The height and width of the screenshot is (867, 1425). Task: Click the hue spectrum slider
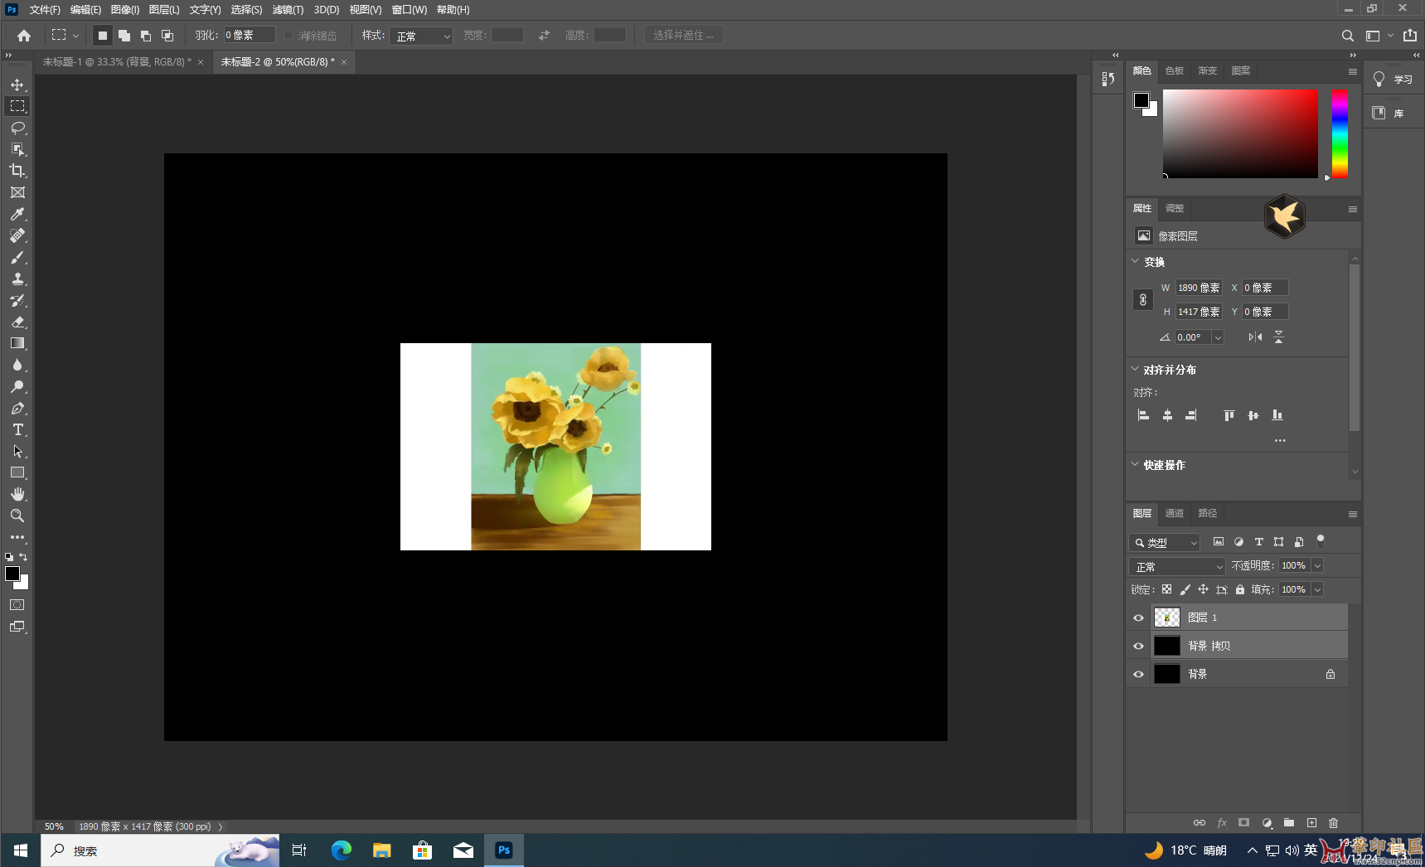point(1340,133)
